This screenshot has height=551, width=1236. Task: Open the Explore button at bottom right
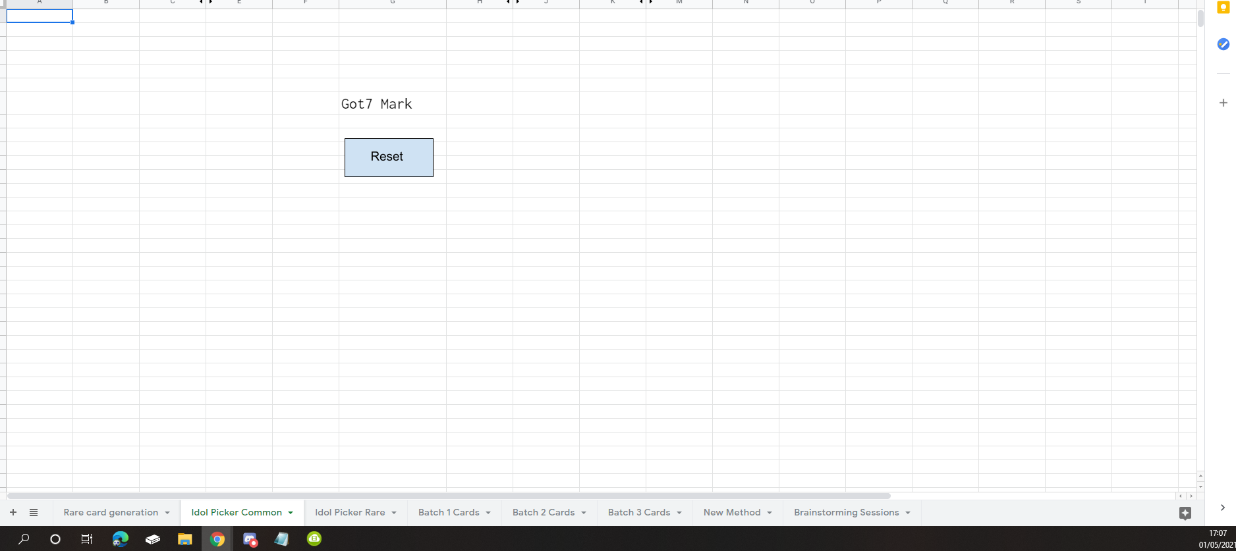1185,513
